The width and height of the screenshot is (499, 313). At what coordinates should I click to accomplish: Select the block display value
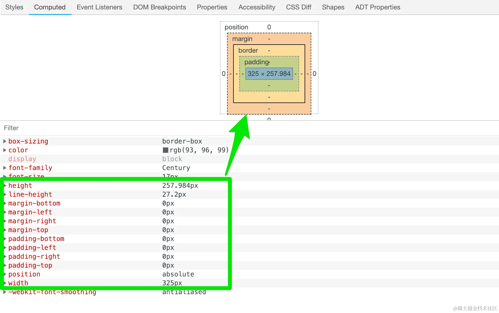coord(172,159)
